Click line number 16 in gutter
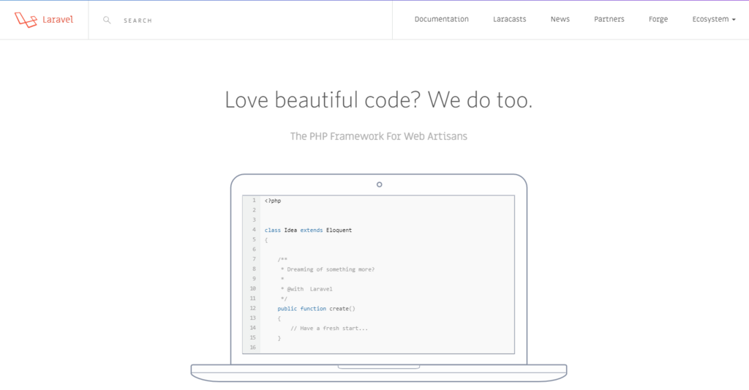 tap(252, 348)
